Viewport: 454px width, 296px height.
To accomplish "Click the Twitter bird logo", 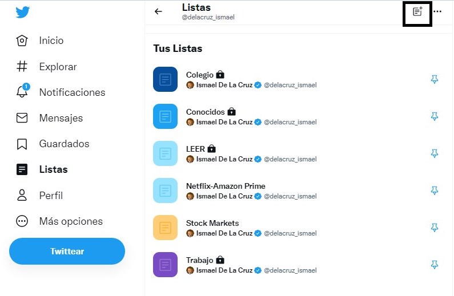I will (23, 12).
